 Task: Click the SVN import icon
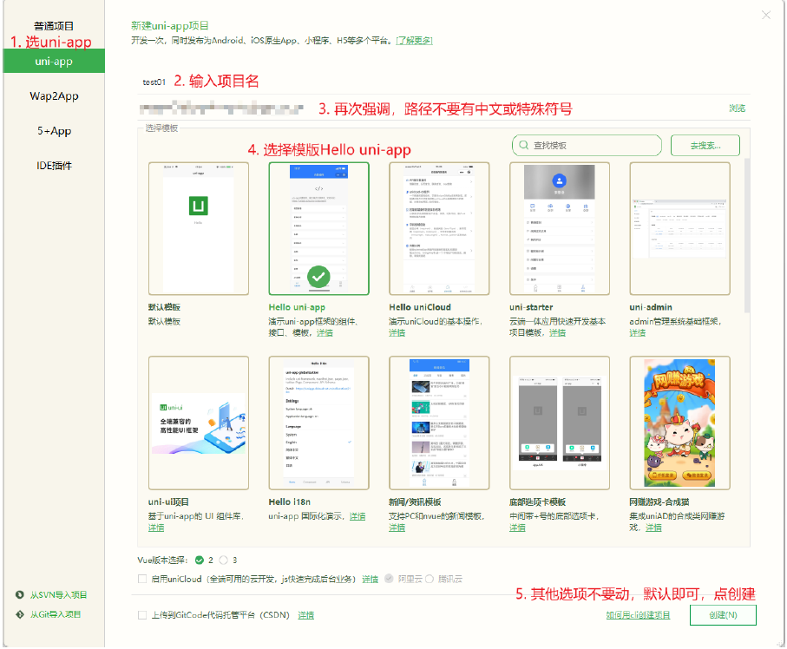20,595
